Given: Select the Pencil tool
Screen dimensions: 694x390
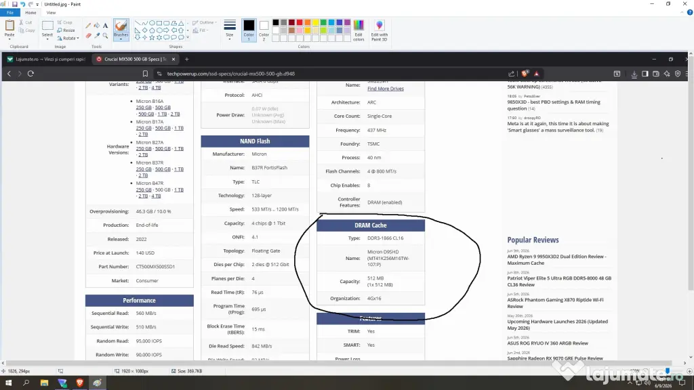Looking at the screenshot, I should point(88,26).
